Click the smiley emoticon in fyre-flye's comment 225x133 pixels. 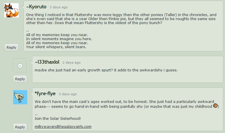tap(216, 106)
